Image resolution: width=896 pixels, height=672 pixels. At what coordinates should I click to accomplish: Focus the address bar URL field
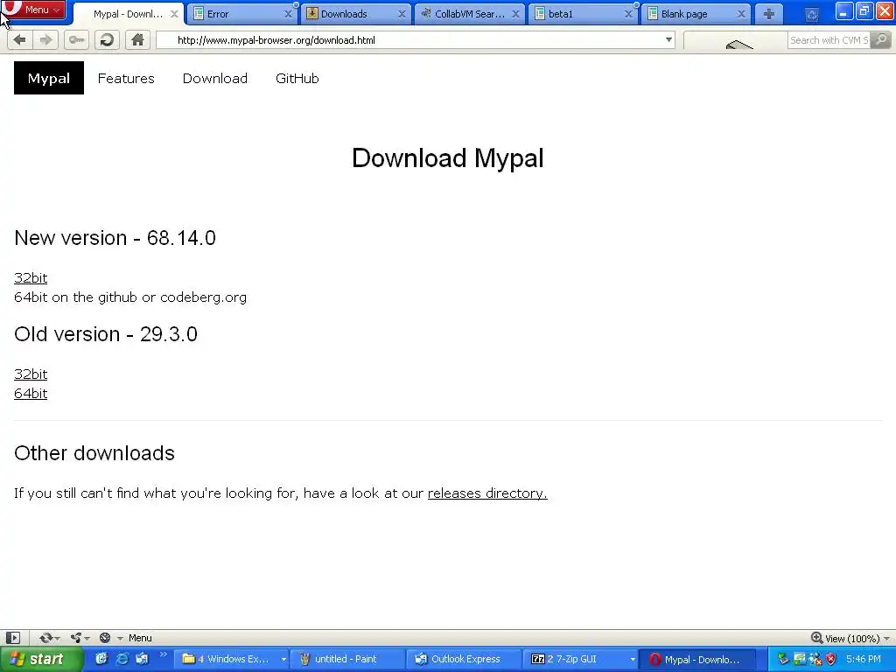[x=416, y=40]
